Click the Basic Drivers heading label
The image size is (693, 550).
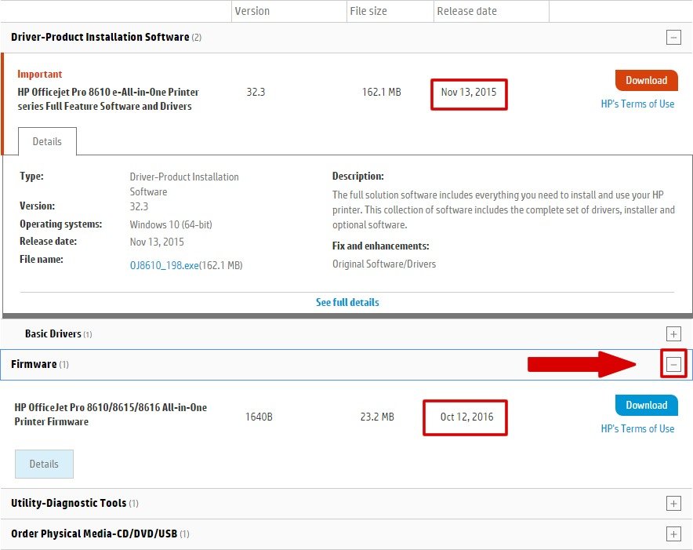(x=53, y=333)
